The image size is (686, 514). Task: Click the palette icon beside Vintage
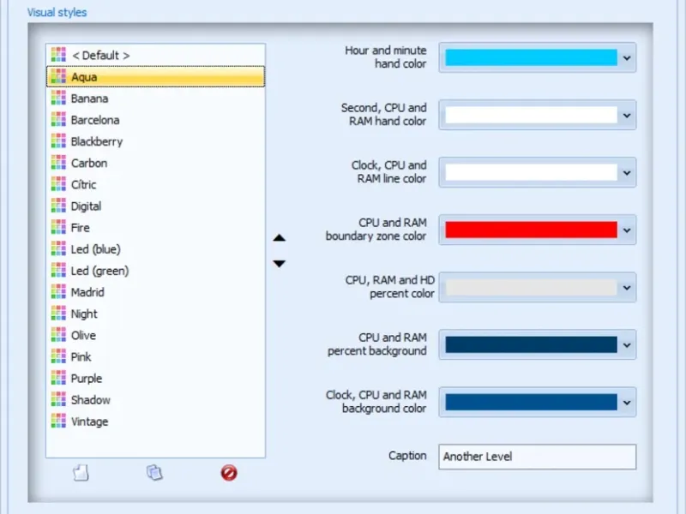pyautogui.click(x=58, y=421)
